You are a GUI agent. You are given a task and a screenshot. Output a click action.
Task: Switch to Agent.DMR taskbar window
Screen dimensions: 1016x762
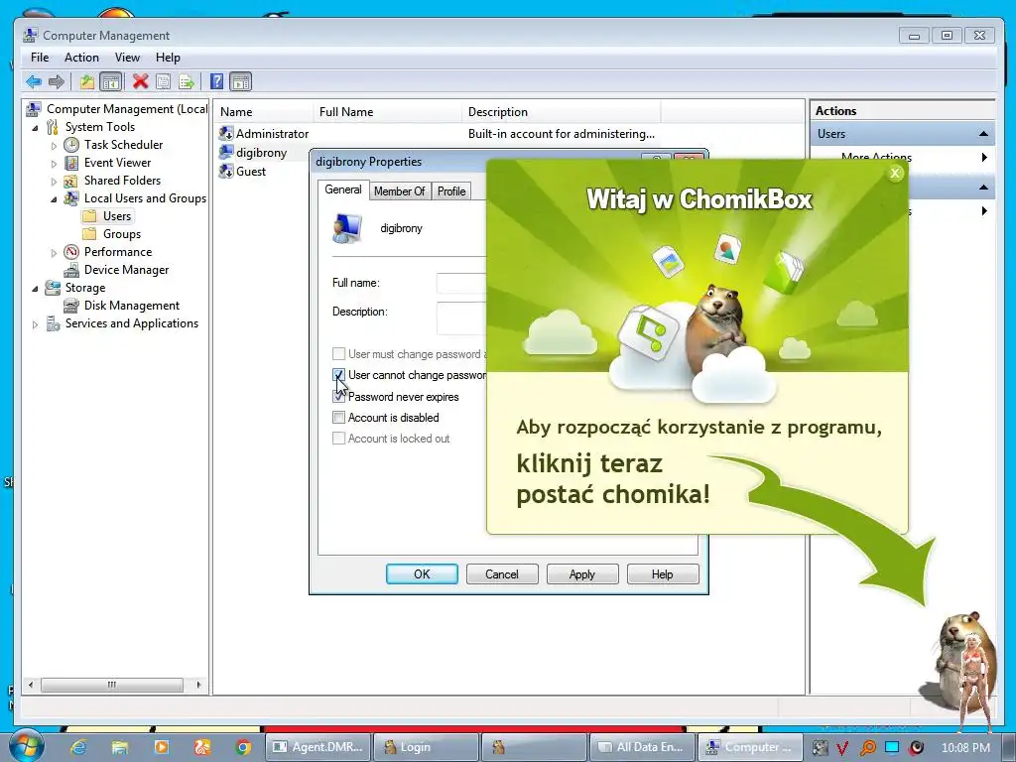tap(319, 747)
